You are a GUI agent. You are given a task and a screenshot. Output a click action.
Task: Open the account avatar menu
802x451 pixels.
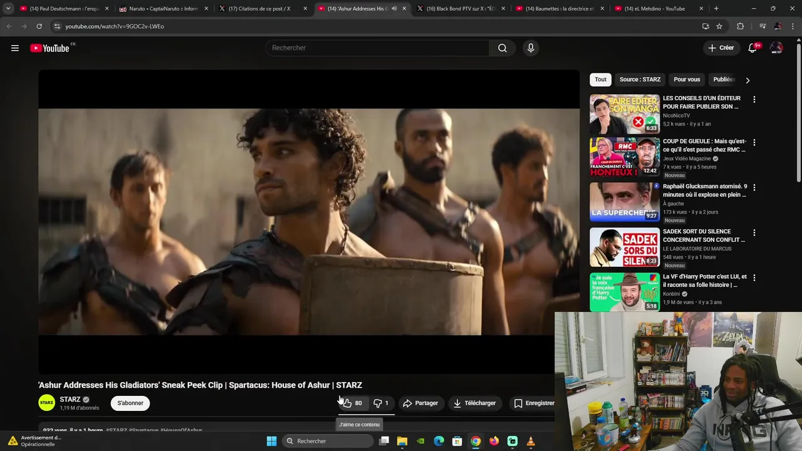776,48
